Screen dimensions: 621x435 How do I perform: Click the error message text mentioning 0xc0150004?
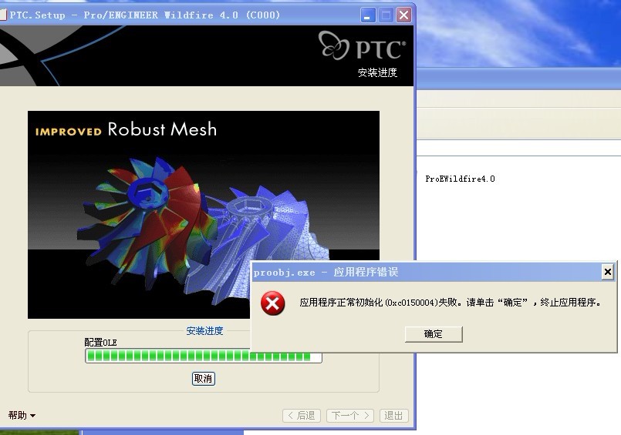tap(451, 303)
